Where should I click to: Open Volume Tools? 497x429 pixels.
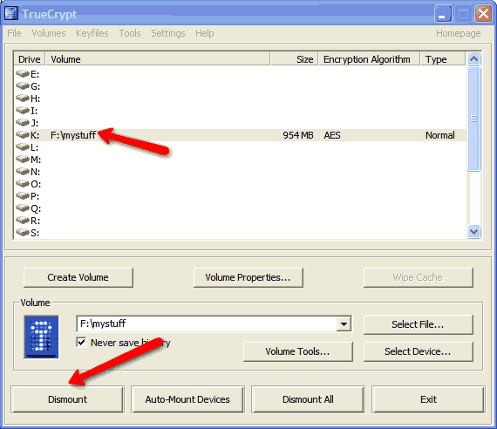tap(297, 351)
